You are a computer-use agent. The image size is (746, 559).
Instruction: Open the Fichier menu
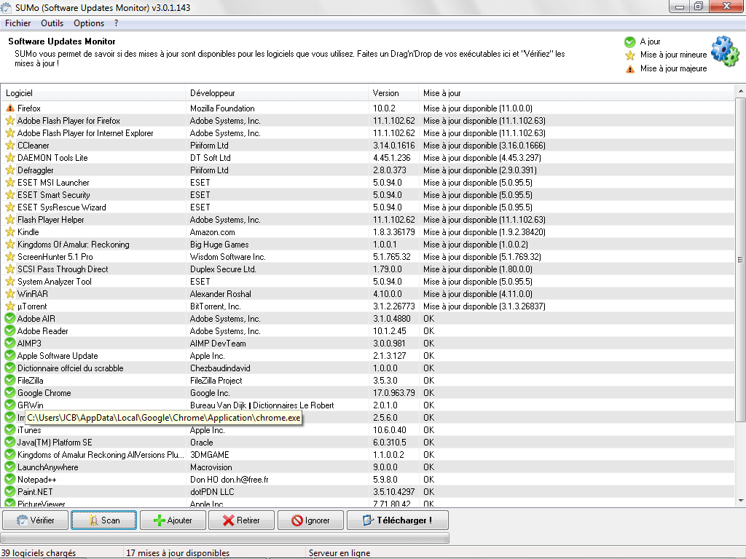point(17,23)
